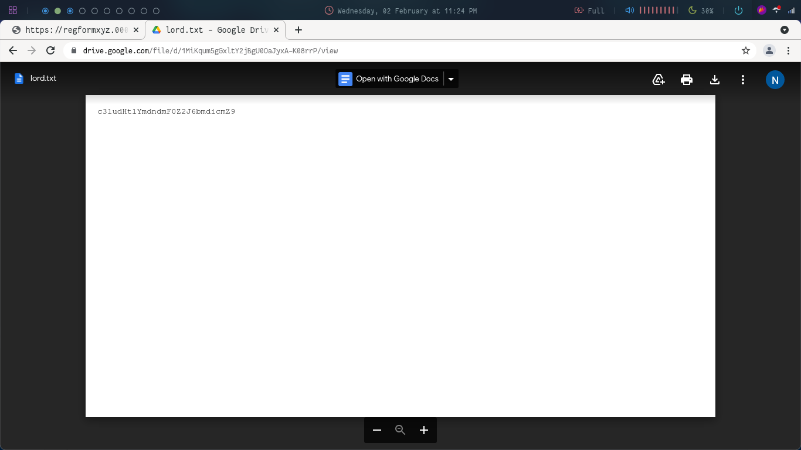Switch to the green second workspace dot
801x450 pixels.
click(x=57, y=11)
